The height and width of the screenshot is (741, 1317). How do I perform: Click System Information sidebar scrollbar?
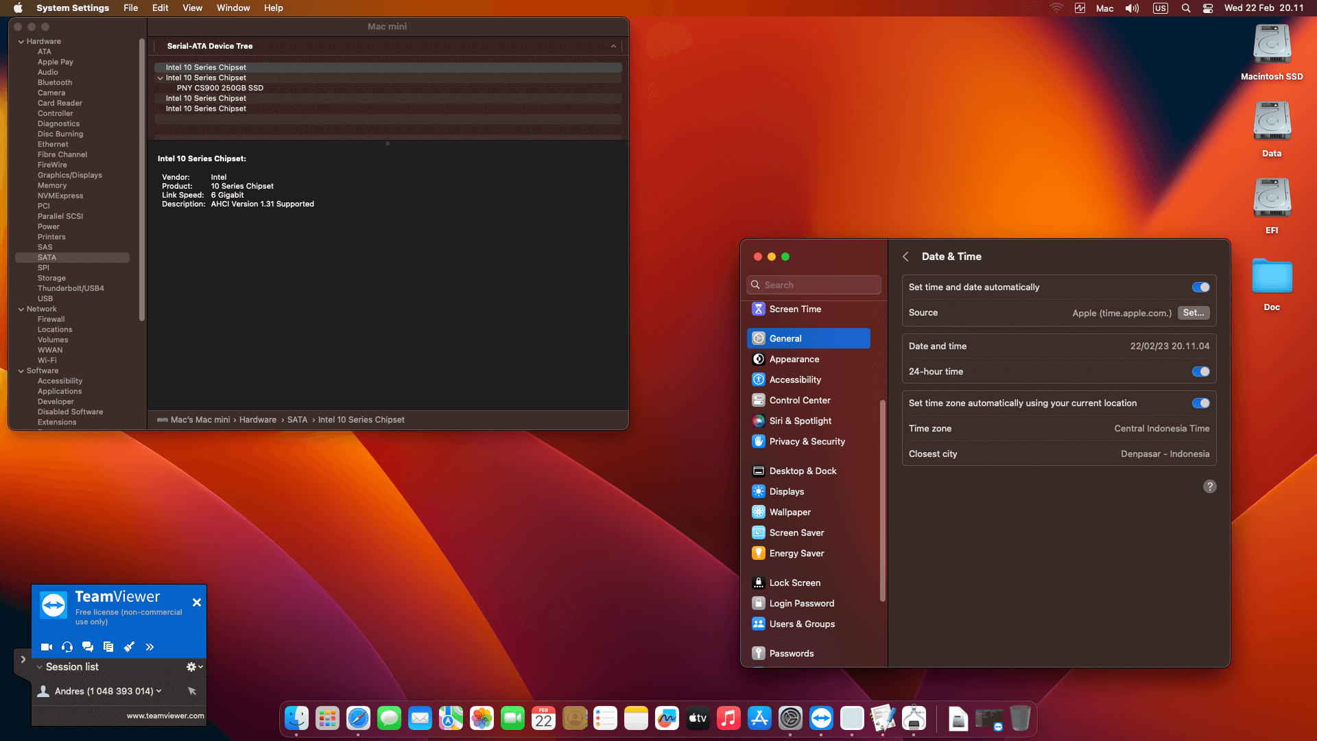142,180
